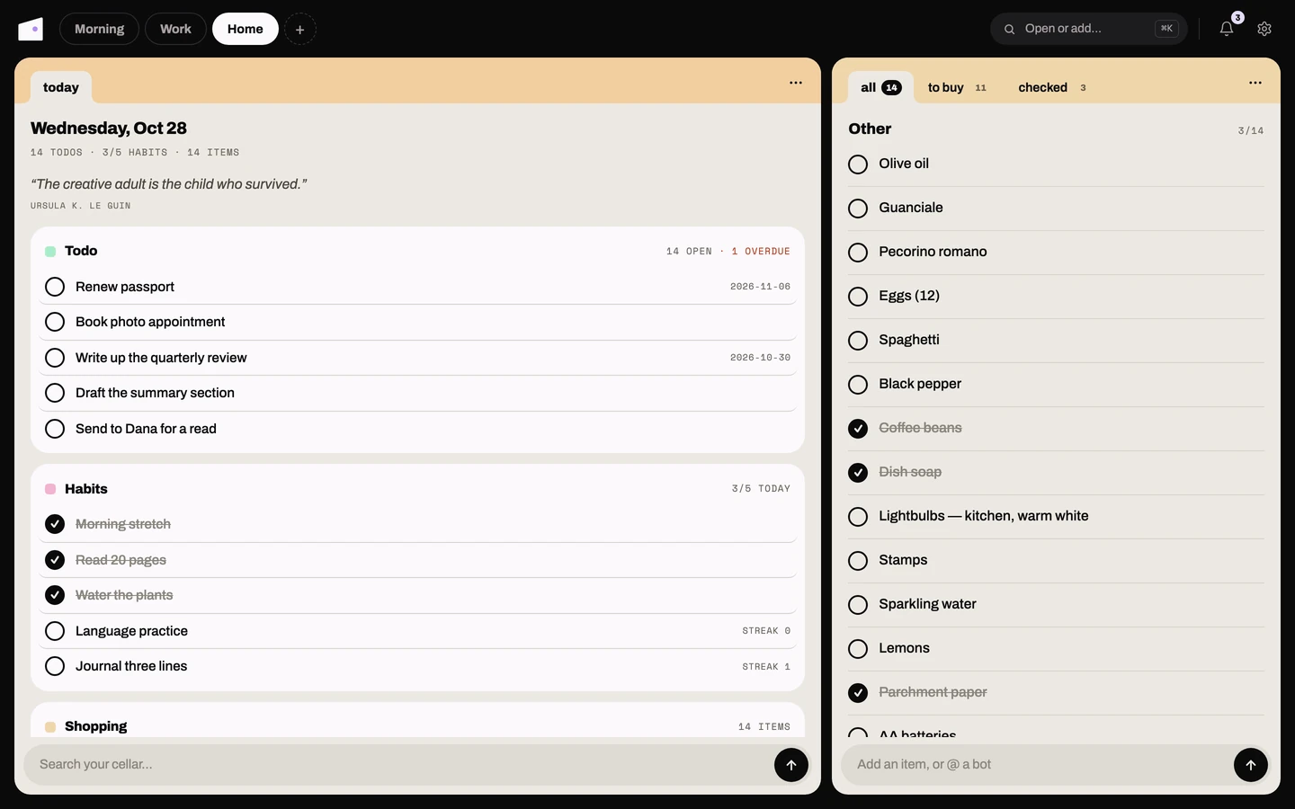Add a new workspace tab
Viewport: 1295px width, 809px height.
coord(300,29)
